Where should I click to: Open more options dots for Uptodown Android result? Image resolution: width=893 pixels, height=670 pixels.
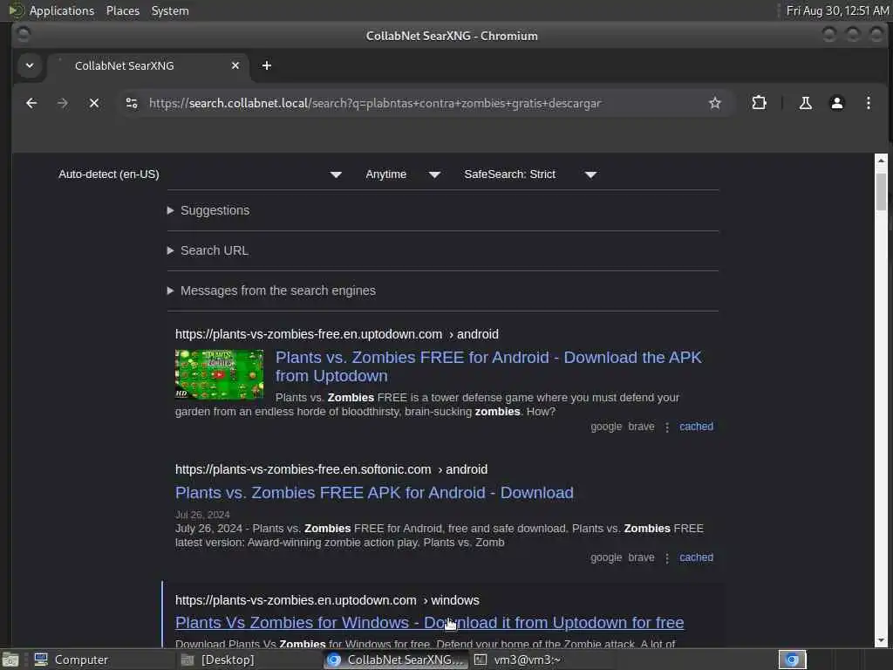(x=667, y=427)
